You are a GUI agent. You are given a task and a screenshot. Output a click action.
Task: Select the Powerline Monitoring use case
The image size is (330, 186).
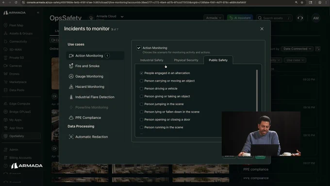click(x=92, y=107)
